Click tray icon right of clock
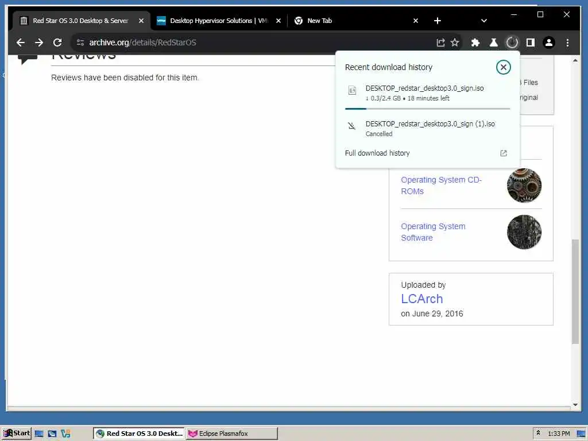This screenshot has width=588, height=441. tap(581, 434)
